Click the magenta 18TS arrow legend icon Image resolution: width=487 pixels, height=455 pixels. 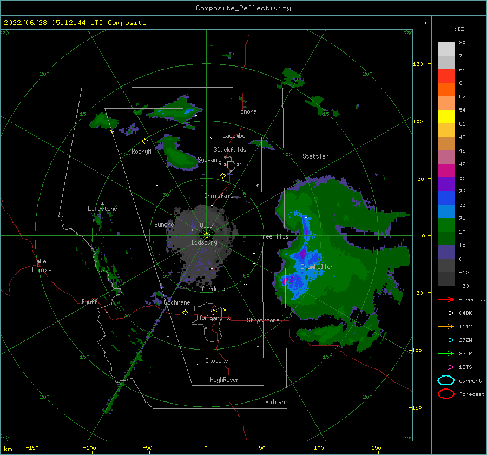tap(446, 367)
